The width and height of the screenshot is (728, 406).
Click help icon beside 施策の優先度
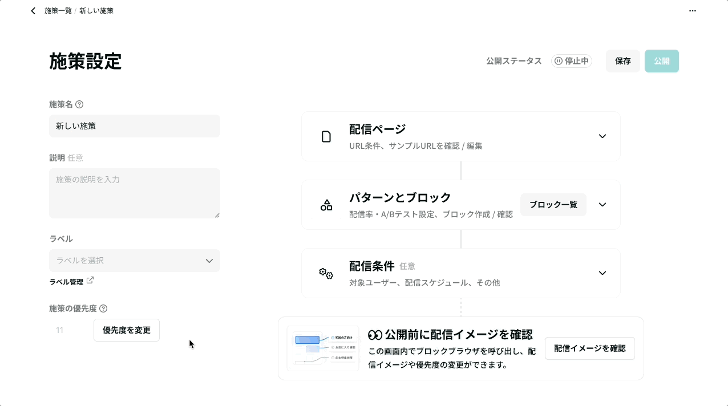[x=103, y=308]
